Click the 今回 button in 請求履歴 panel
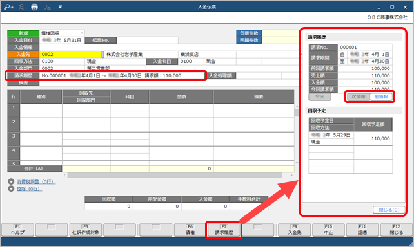 (x=320, y=96)
